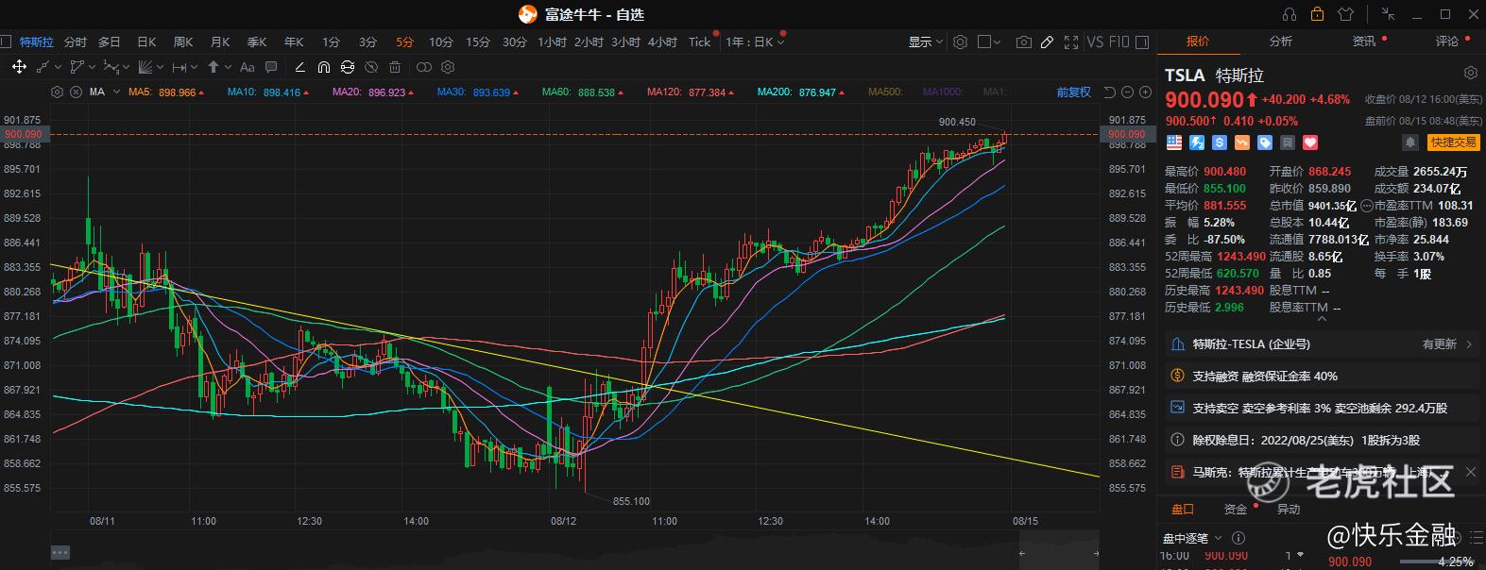Toggle hide all drawings eye icon
The width and height of the screenshot is (1486, 570).
point(371,67)
